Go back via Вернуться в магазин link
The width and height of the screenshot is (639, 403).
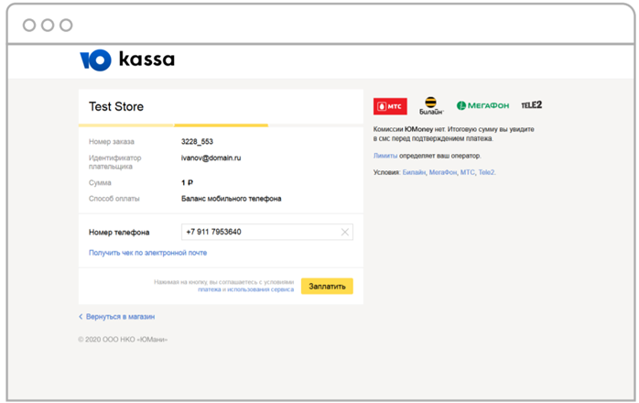point(119,317)
